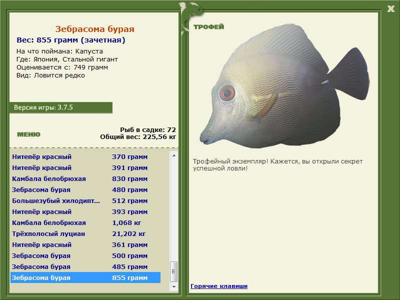Select Нитепёр красный 393 грамм entry
400x300 pixels.
coord(80,212)
